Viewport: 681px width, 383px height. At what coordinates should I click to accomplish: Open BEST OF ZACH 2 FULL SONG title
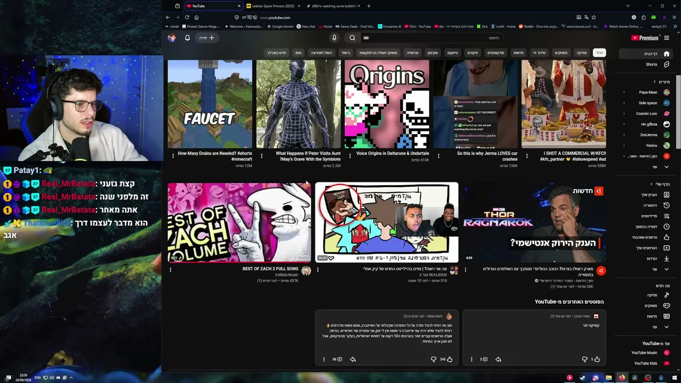(270, 269)
